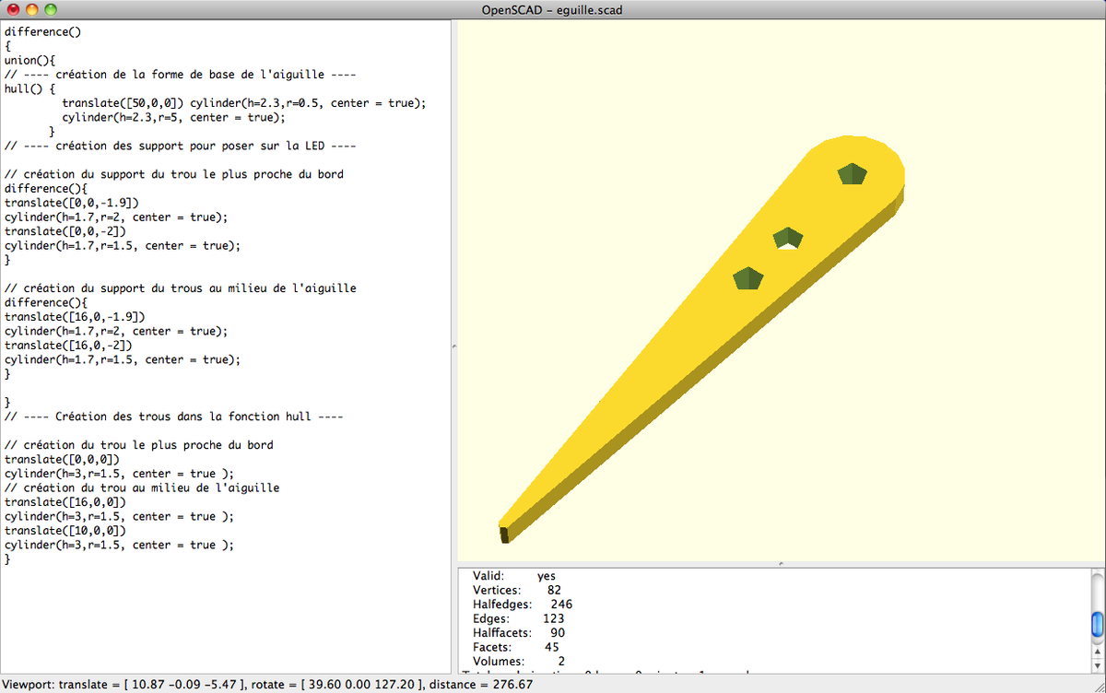Click the middle hole in the needle model
Image resolution: width=1106 pixels, height=693 pixels.
pos(786,239)
